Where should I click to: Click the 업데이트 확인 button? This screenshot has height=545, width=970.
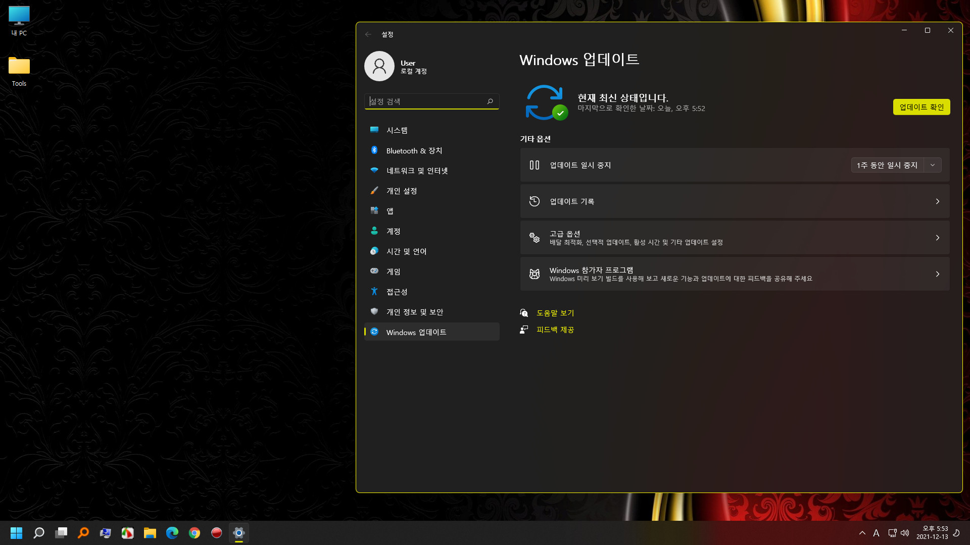[x=922, y=107]
